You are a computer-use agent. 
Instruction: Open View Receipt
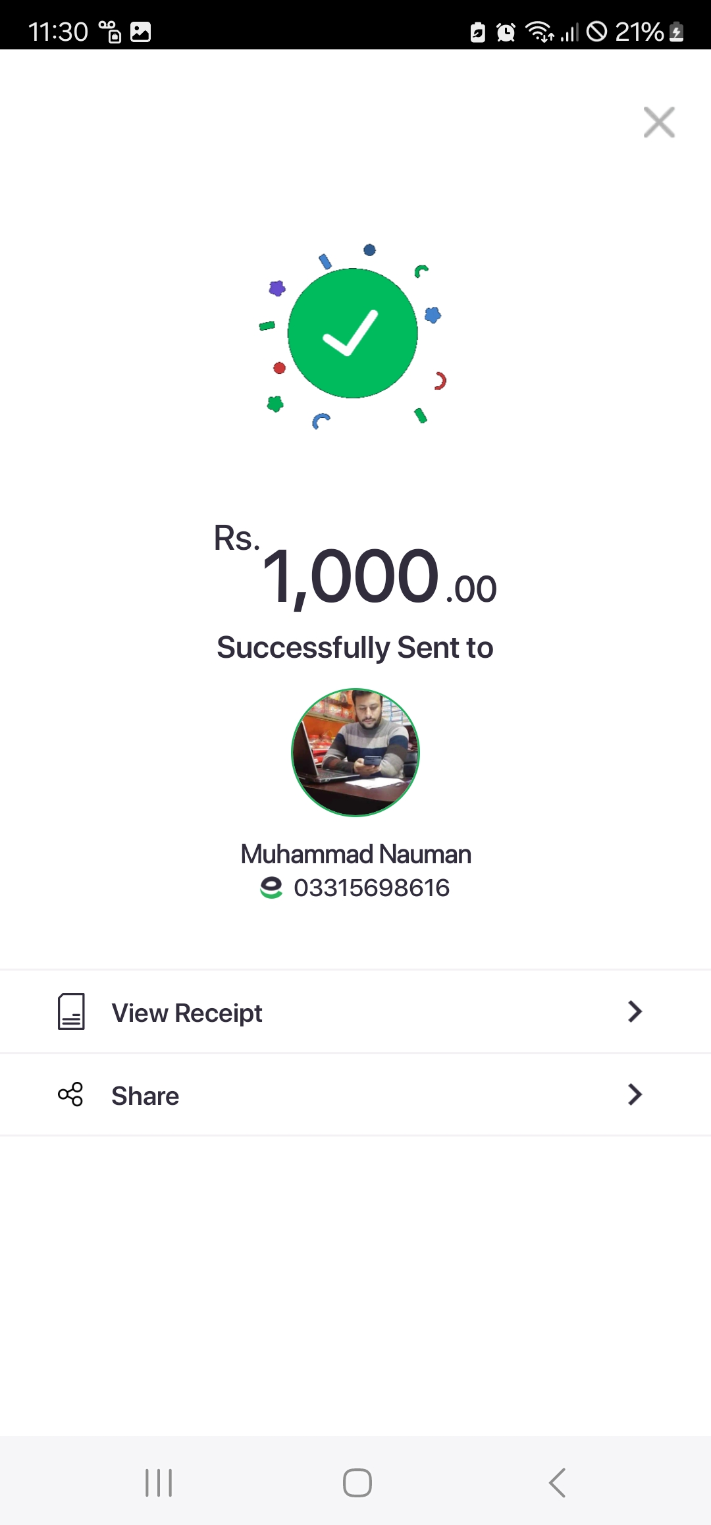pyautogui.click(x=187, y=1013)
